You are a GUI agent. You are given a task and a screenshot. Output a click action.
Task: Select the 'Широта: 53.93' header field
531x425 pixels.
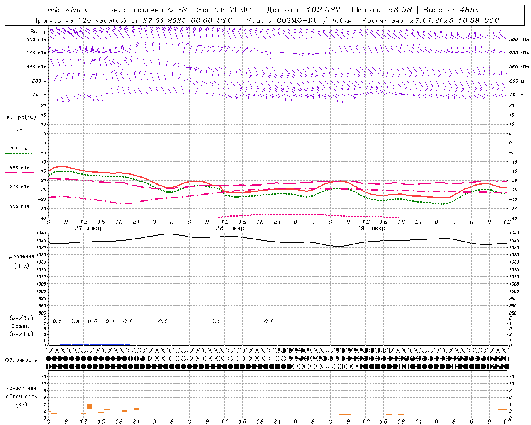tap(382, 10)
